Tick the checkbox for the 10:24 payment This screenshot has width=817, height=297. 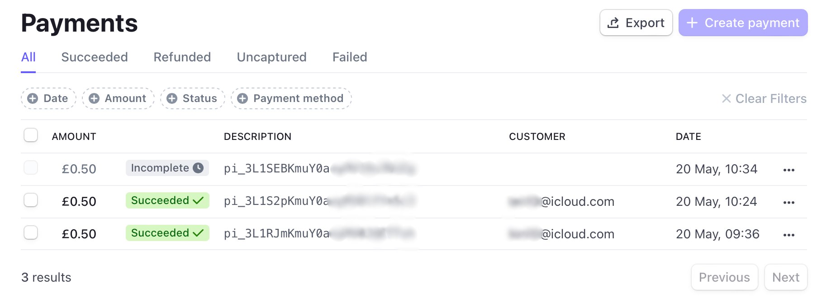pos(31,200)
